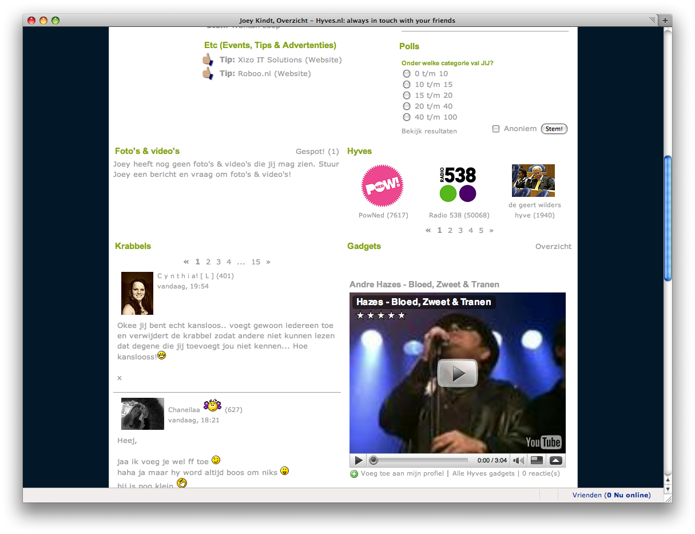695x534 pixels.
Task: Click the Andre Hazes gadget title above video
Action: (x=424, y=284)
